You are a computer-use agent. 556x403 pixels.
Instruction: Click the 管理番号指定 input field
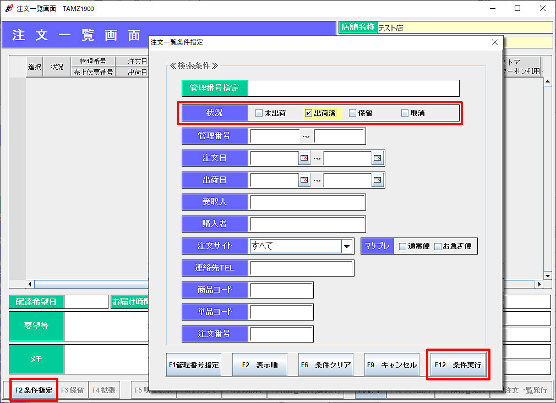click(353, 88)
